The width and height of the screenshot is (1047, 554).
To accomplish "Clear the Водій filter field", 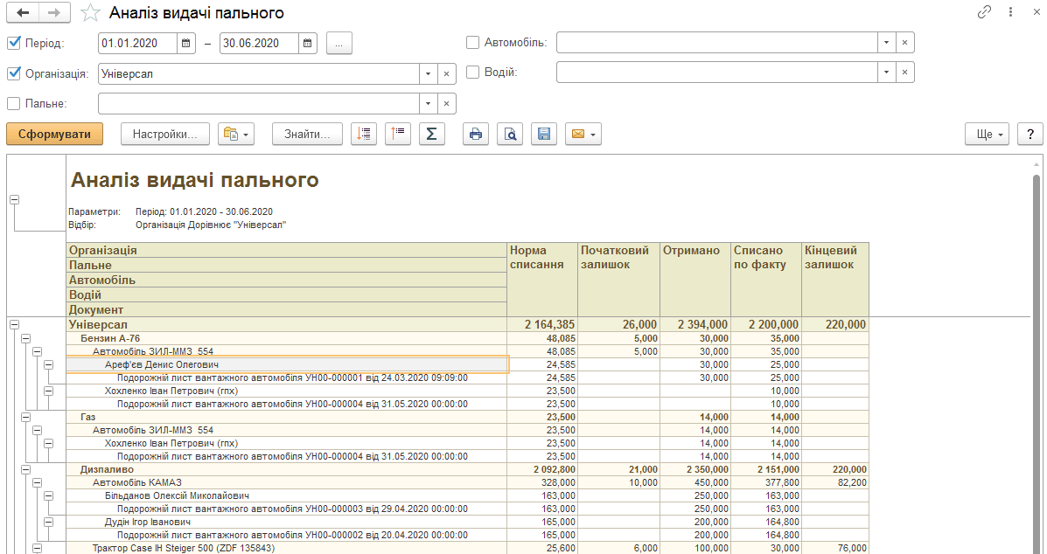I will pyautogui.click(x=904, y=72).
